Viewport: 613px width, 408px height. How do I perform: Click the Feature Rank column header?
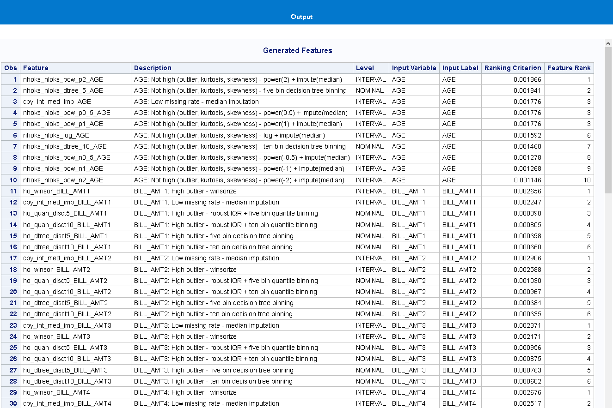click(569, 68)
